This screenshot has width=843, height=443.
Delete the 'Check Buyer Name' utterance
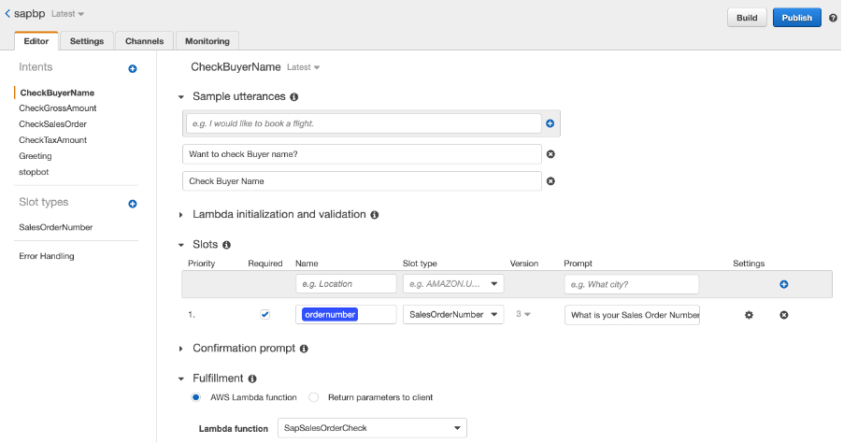coord(550,181)
